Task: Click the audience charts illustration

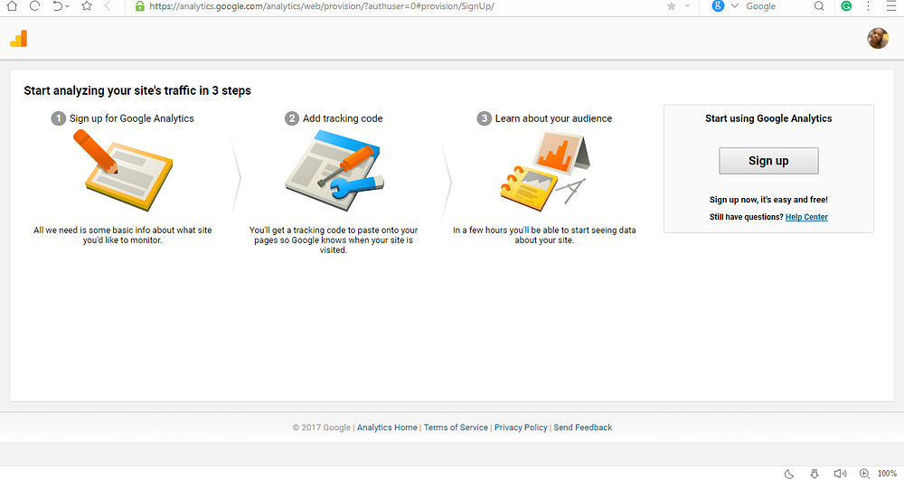Action: (545, 171)
